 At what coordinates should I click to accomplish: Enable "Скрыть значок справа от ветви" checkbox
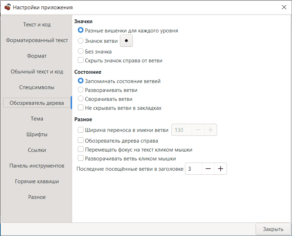(81, 61)
